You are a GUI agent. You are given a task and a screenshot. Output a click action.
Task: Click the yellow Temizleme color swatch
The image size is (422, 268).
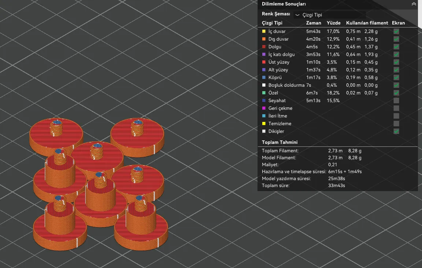pyautogui.click(x=264, y=123)
